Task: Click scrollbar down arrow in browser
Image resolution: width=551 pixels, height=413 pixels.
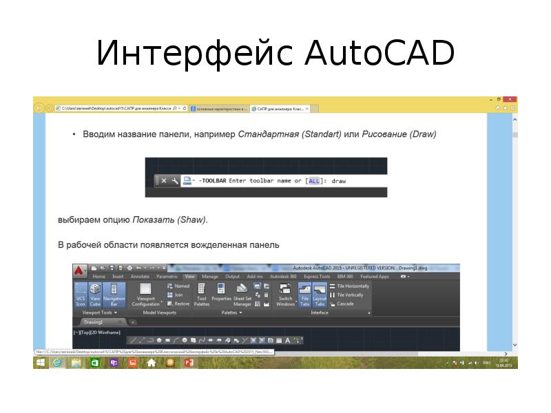Action: pos(514,345)
